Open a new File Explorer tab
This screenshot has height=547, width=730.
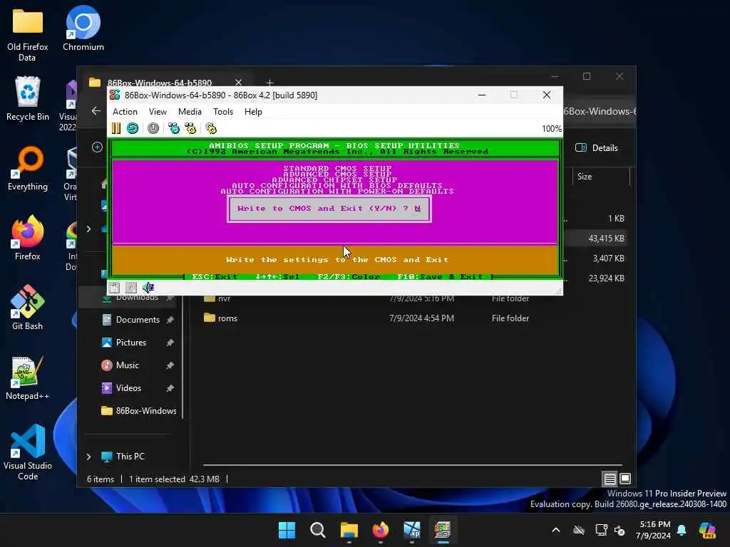(269, 83)
